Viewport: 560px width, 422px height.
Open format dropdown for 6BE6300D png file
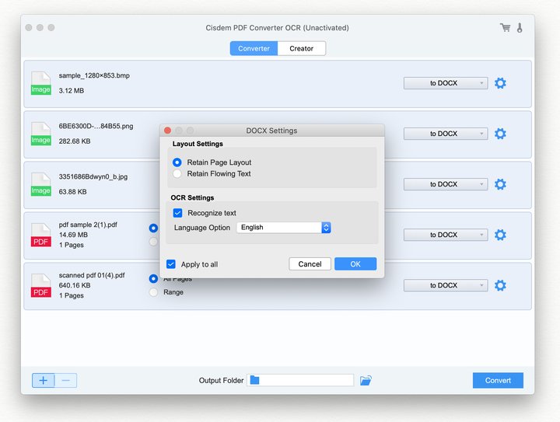click(x=445, y=134)
